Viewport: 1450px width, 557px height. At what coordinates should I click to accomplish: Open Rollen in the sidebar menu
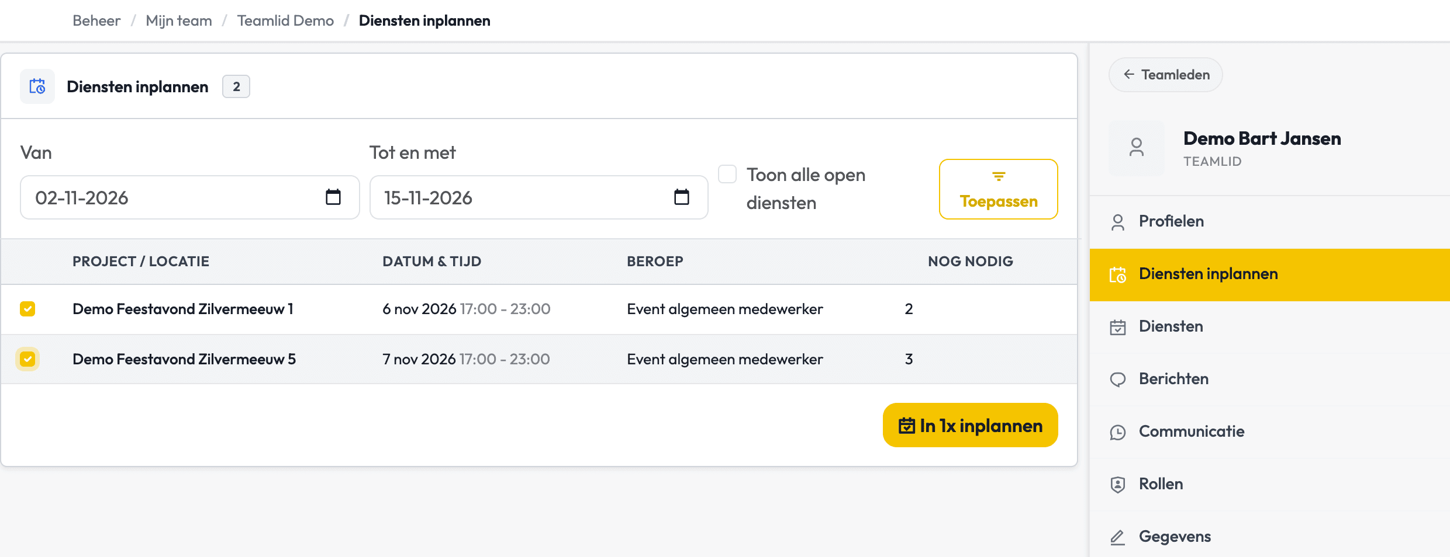1270,485
